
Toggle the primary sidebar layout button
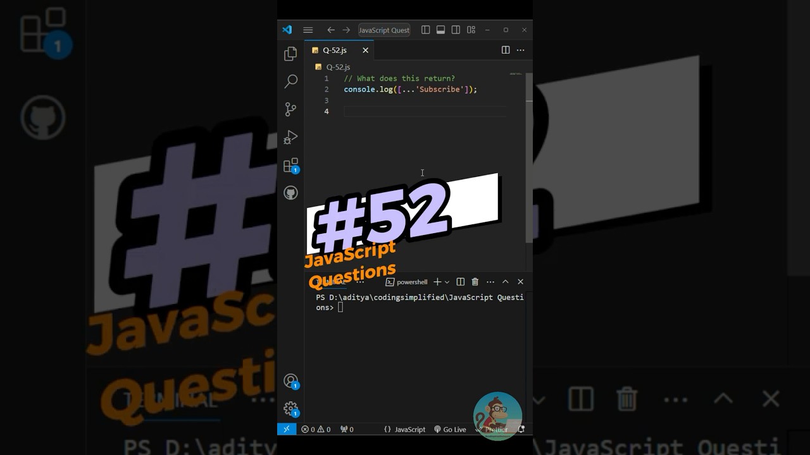pos(425,30)
